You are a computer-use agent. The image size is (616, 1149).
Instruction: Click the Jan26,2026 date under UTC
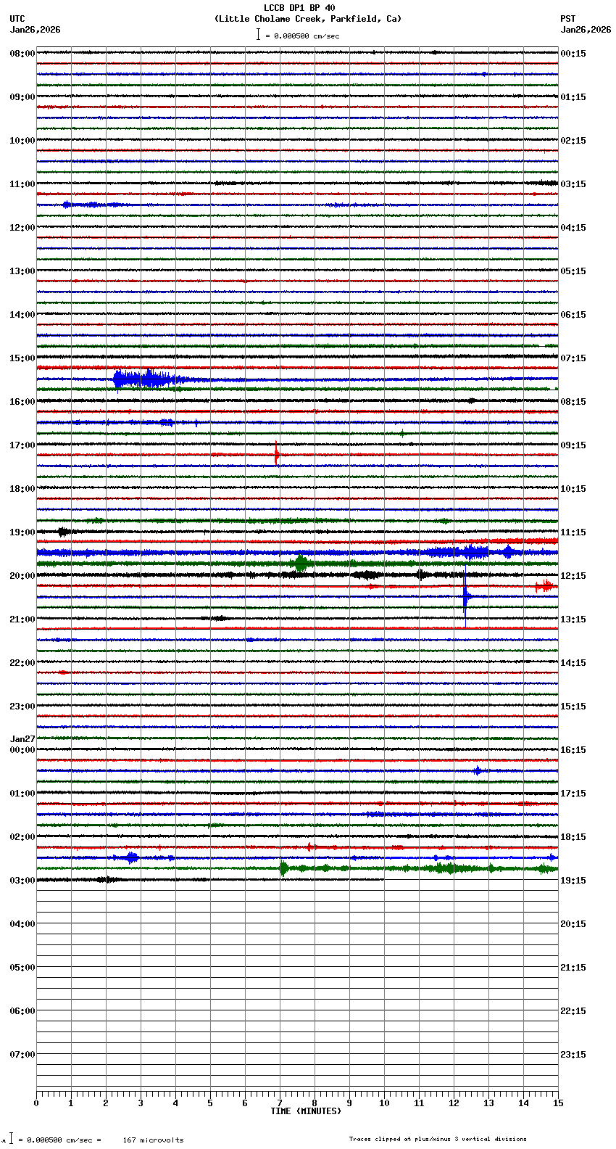(36, 30)
